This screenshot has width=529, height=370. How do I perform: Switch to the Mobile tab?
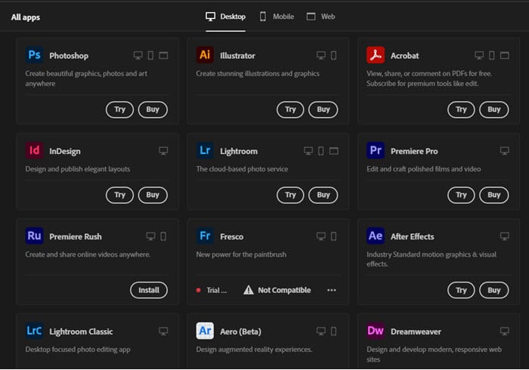277,17
